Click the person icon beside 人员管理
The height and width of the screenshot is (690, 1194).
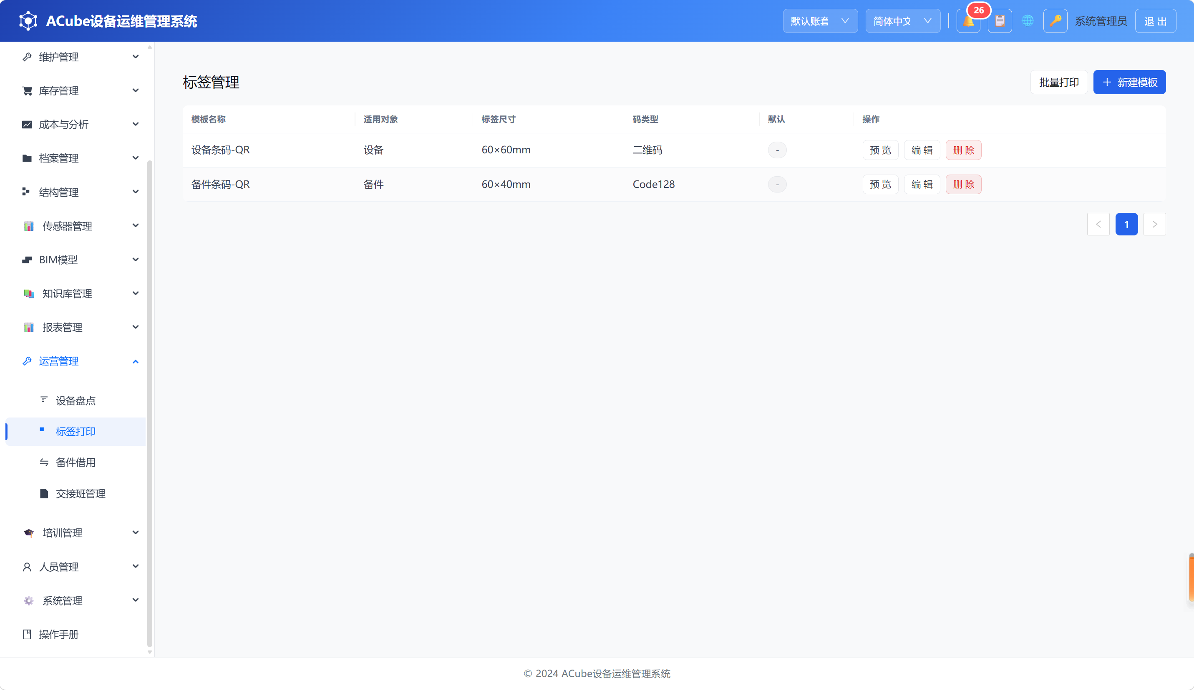pyautogui.click(x=27, y=567)
